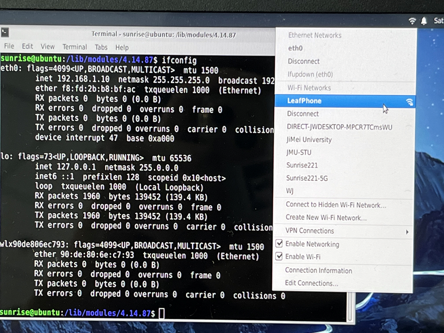Click the Ifupdown (eth0) entry
The image size is (444, 333).
click(310, 74)
